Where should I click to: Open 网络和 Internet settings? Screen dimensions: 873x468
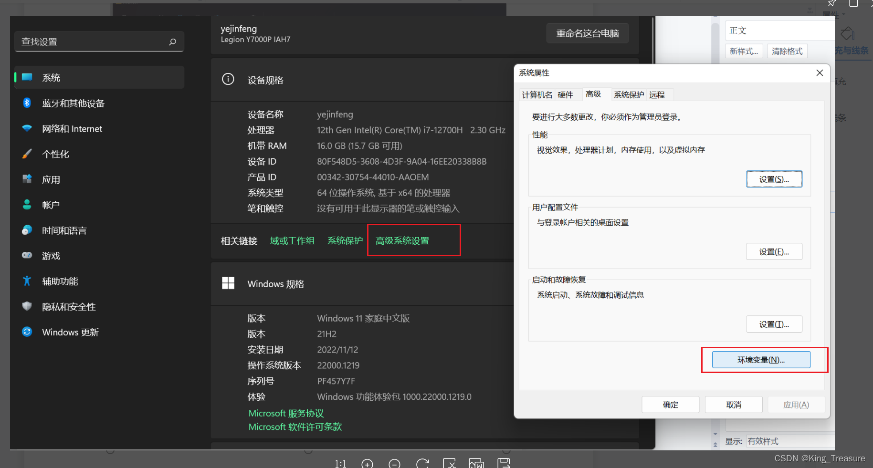click(99, 129)
